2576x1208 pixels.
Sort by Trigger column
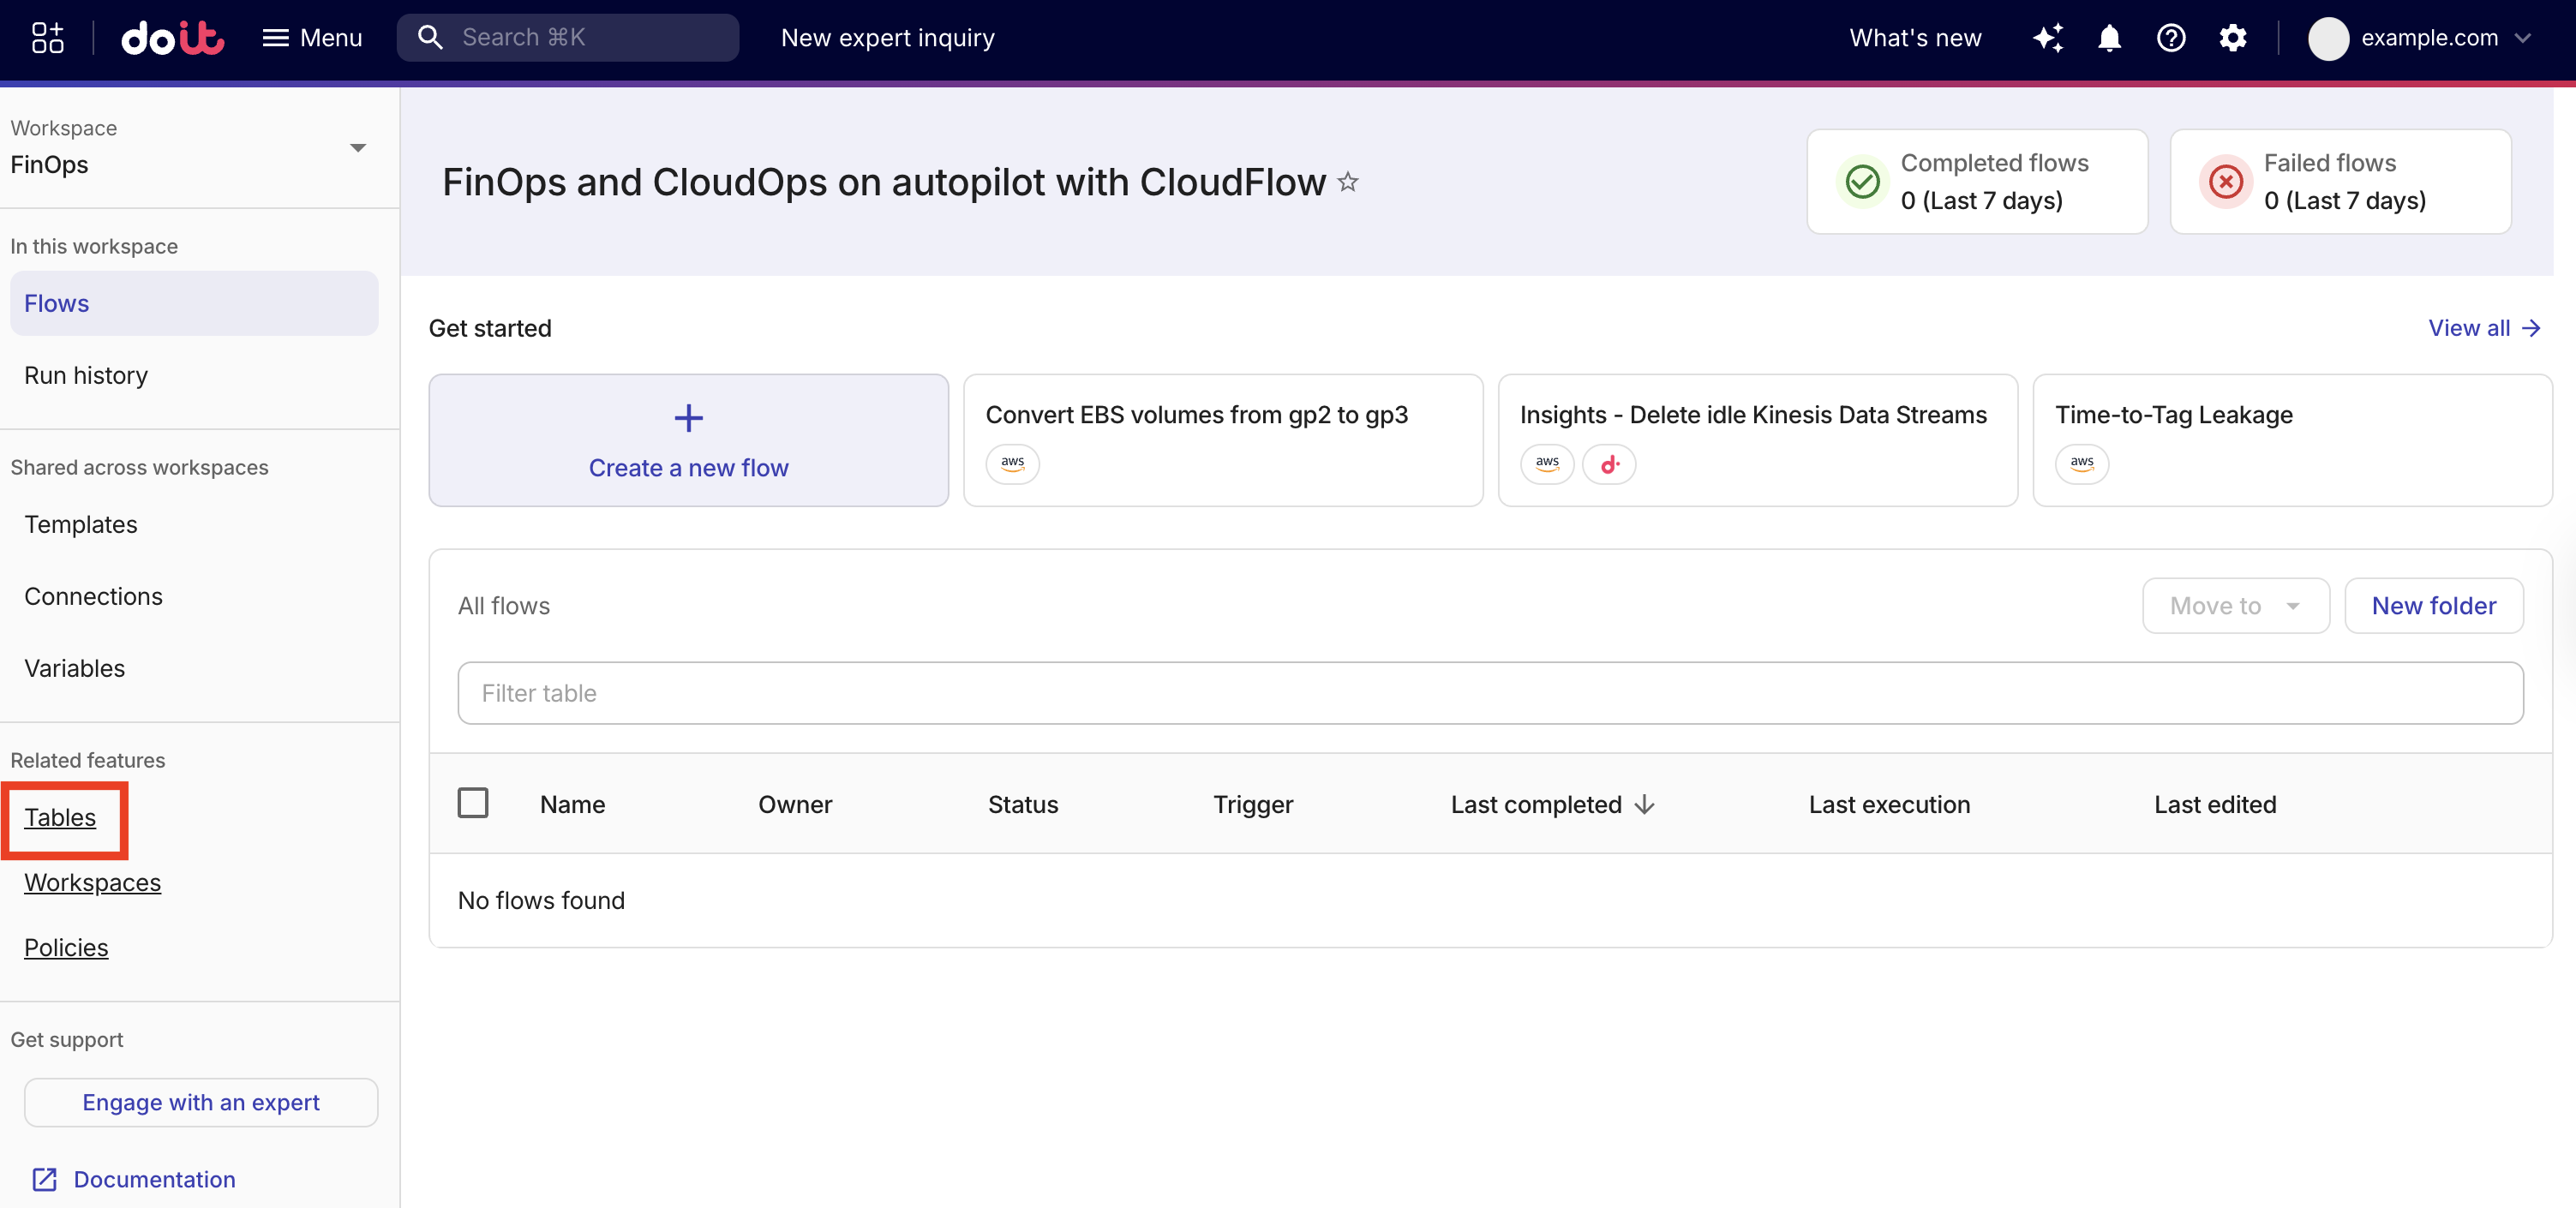click(x=1253, y=804)
